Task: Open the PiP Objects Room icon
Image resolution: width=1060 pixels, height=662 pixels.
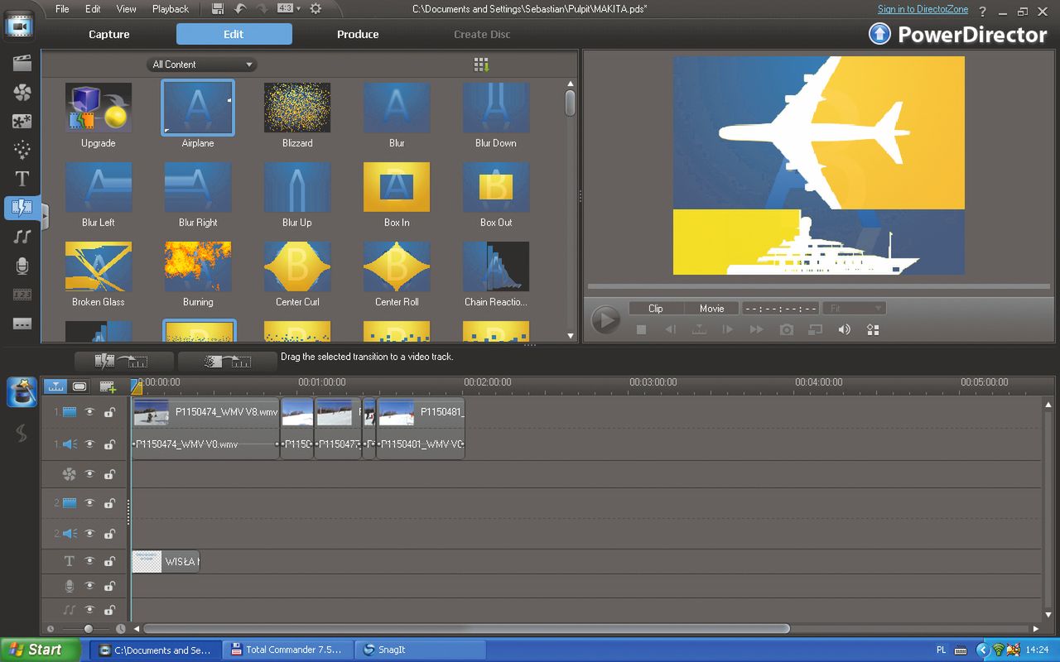Action: (x=22, y=121)
